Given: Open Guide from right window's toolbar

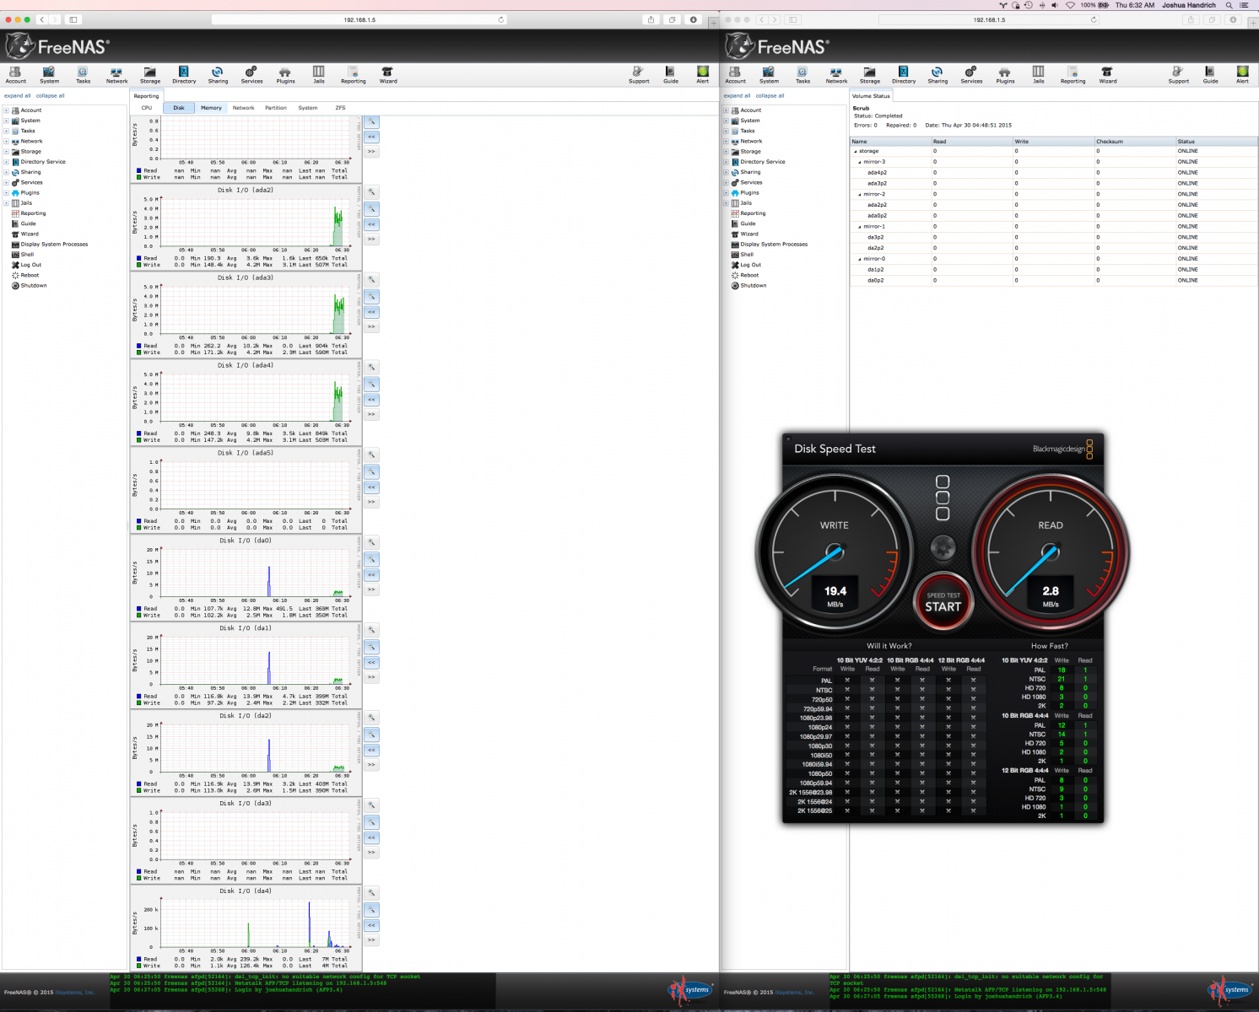Looking at the screenshot, I should [x=1210, y=75].
